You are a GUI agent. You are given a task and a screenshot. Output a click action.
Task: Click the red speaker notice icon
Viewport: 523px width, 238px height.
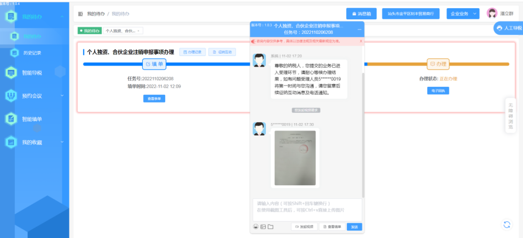tap(253, 41)
